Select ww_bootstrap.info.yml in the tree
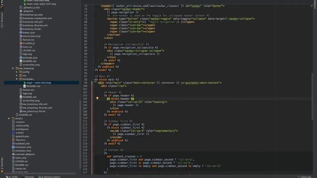 tap(35, 104)
